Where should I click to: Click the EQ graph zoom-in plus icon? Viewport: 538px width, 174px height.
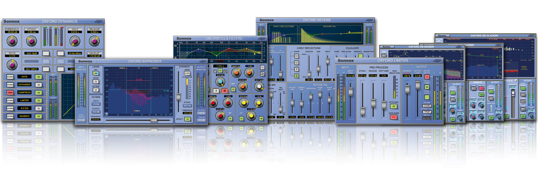pyautogui.click(x=175, y=46)
